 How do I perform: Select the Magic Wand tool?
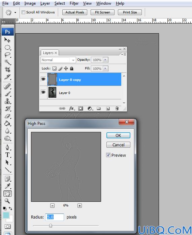7,62
